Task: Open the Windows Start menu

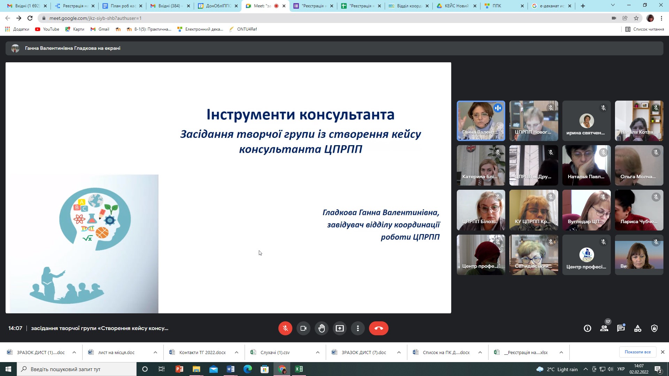Action: 8,369
